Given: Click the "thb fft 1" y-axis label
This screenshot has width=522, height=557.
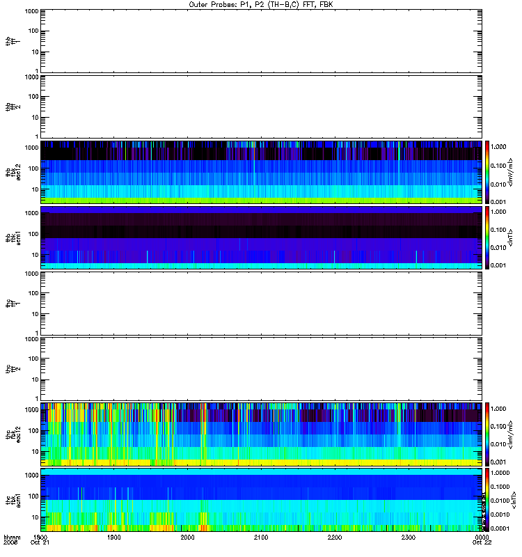Looking at the screenshot, I should click(x=13, y=41).
